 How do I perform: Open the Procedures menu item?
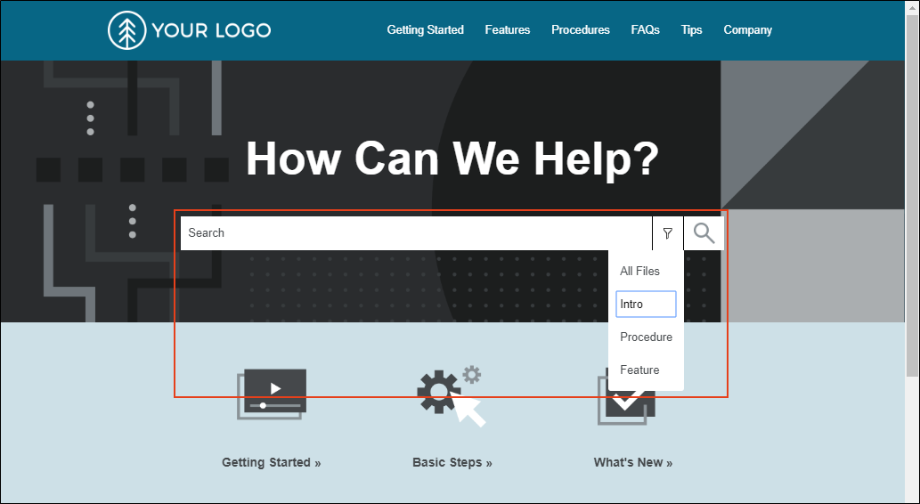(581, 30)
